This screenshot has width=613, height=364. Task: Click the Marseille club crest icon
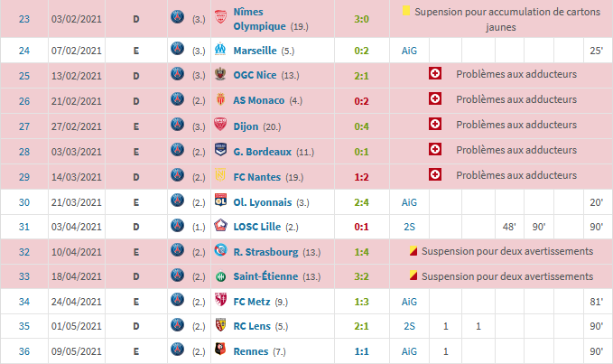point(219,52)
